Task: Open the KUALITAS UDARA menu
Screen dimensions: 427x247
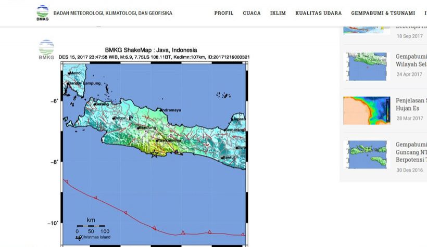Action: 318,13
